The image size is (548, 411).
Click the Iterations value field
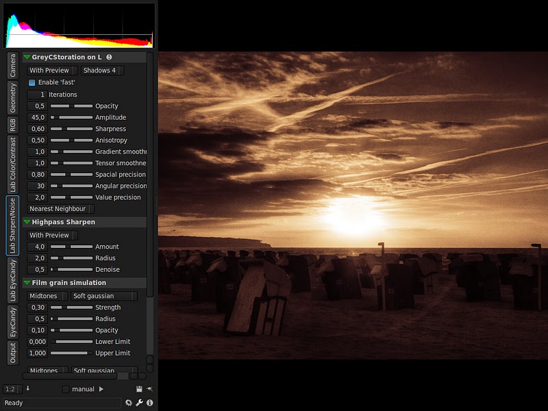click(x=37, y=95)
